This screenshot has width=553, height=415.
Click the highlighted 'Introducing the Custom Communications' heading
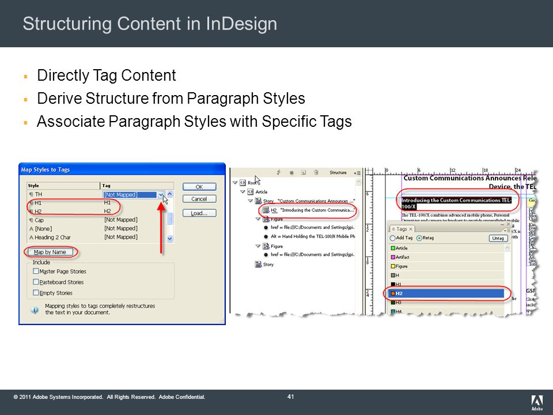(x=456, y=203)
